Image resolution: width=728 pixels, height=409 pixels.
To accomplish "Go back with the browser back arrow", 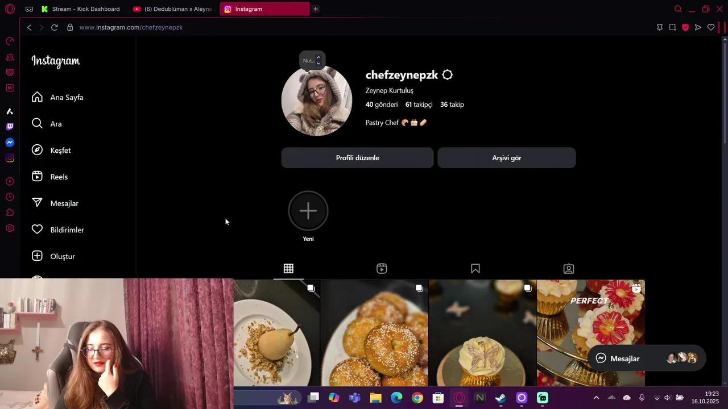I will (x=29, y=27).
